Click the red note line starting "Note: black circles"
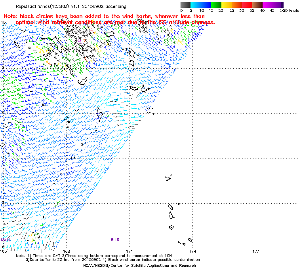The height and width of the screenshot is (272, 301). (x=104, y=16)
